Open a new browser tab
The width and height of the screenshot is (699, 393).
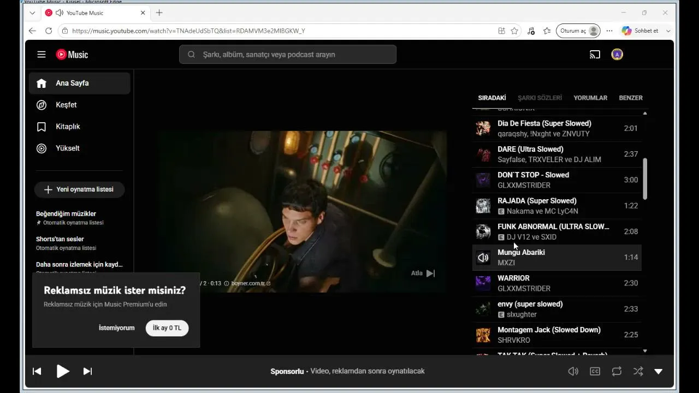click(x=159, y=13)
